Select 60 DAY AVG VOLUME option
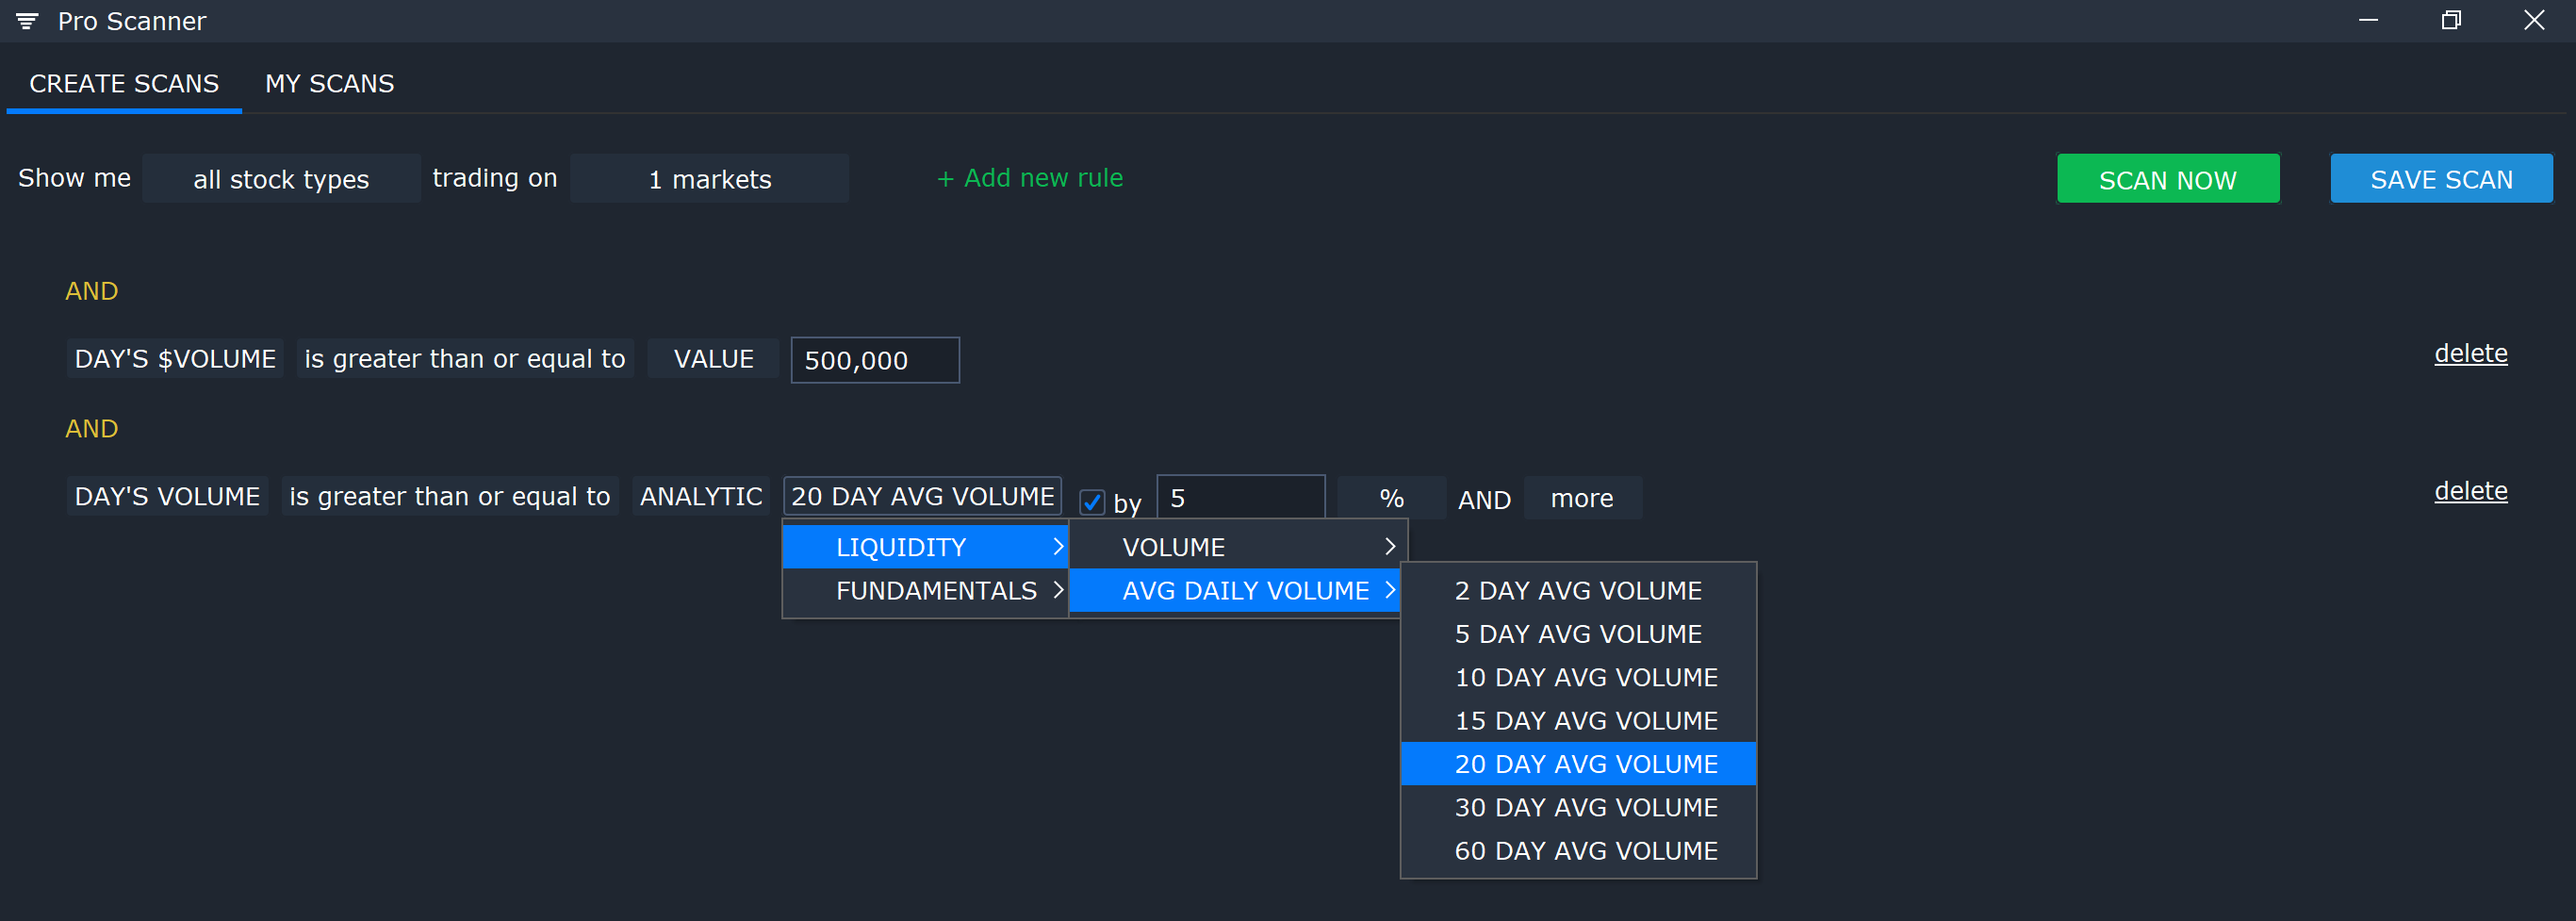 pos(1586,850)
